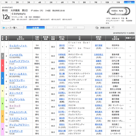Switch to the 7R race tab
The width and height of the screenshot is (136, 136).
pyautogui.click(x=73, y=2)
